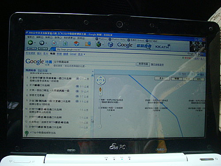
Task: Select the Gmail link in Google bar
Action: [73, 54]
